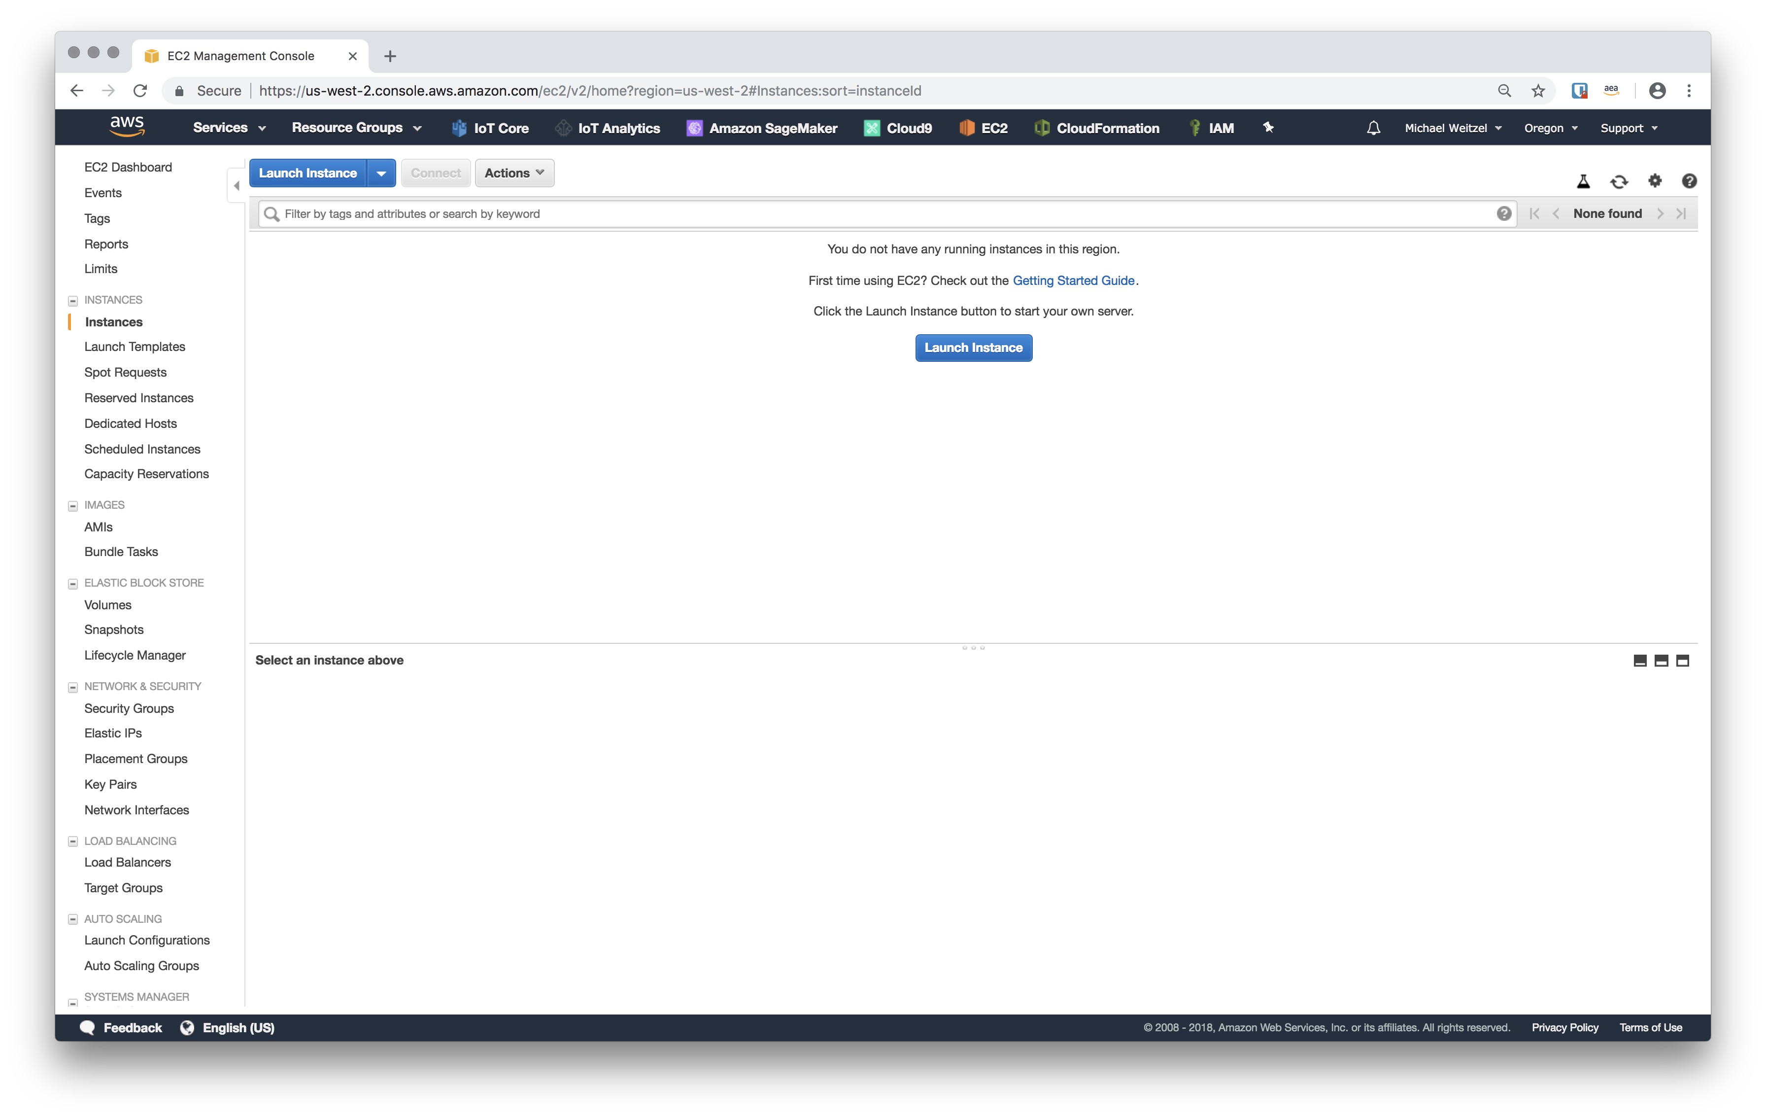
Task: Open Privacy Policy link
Action: coord(1564,1027)
